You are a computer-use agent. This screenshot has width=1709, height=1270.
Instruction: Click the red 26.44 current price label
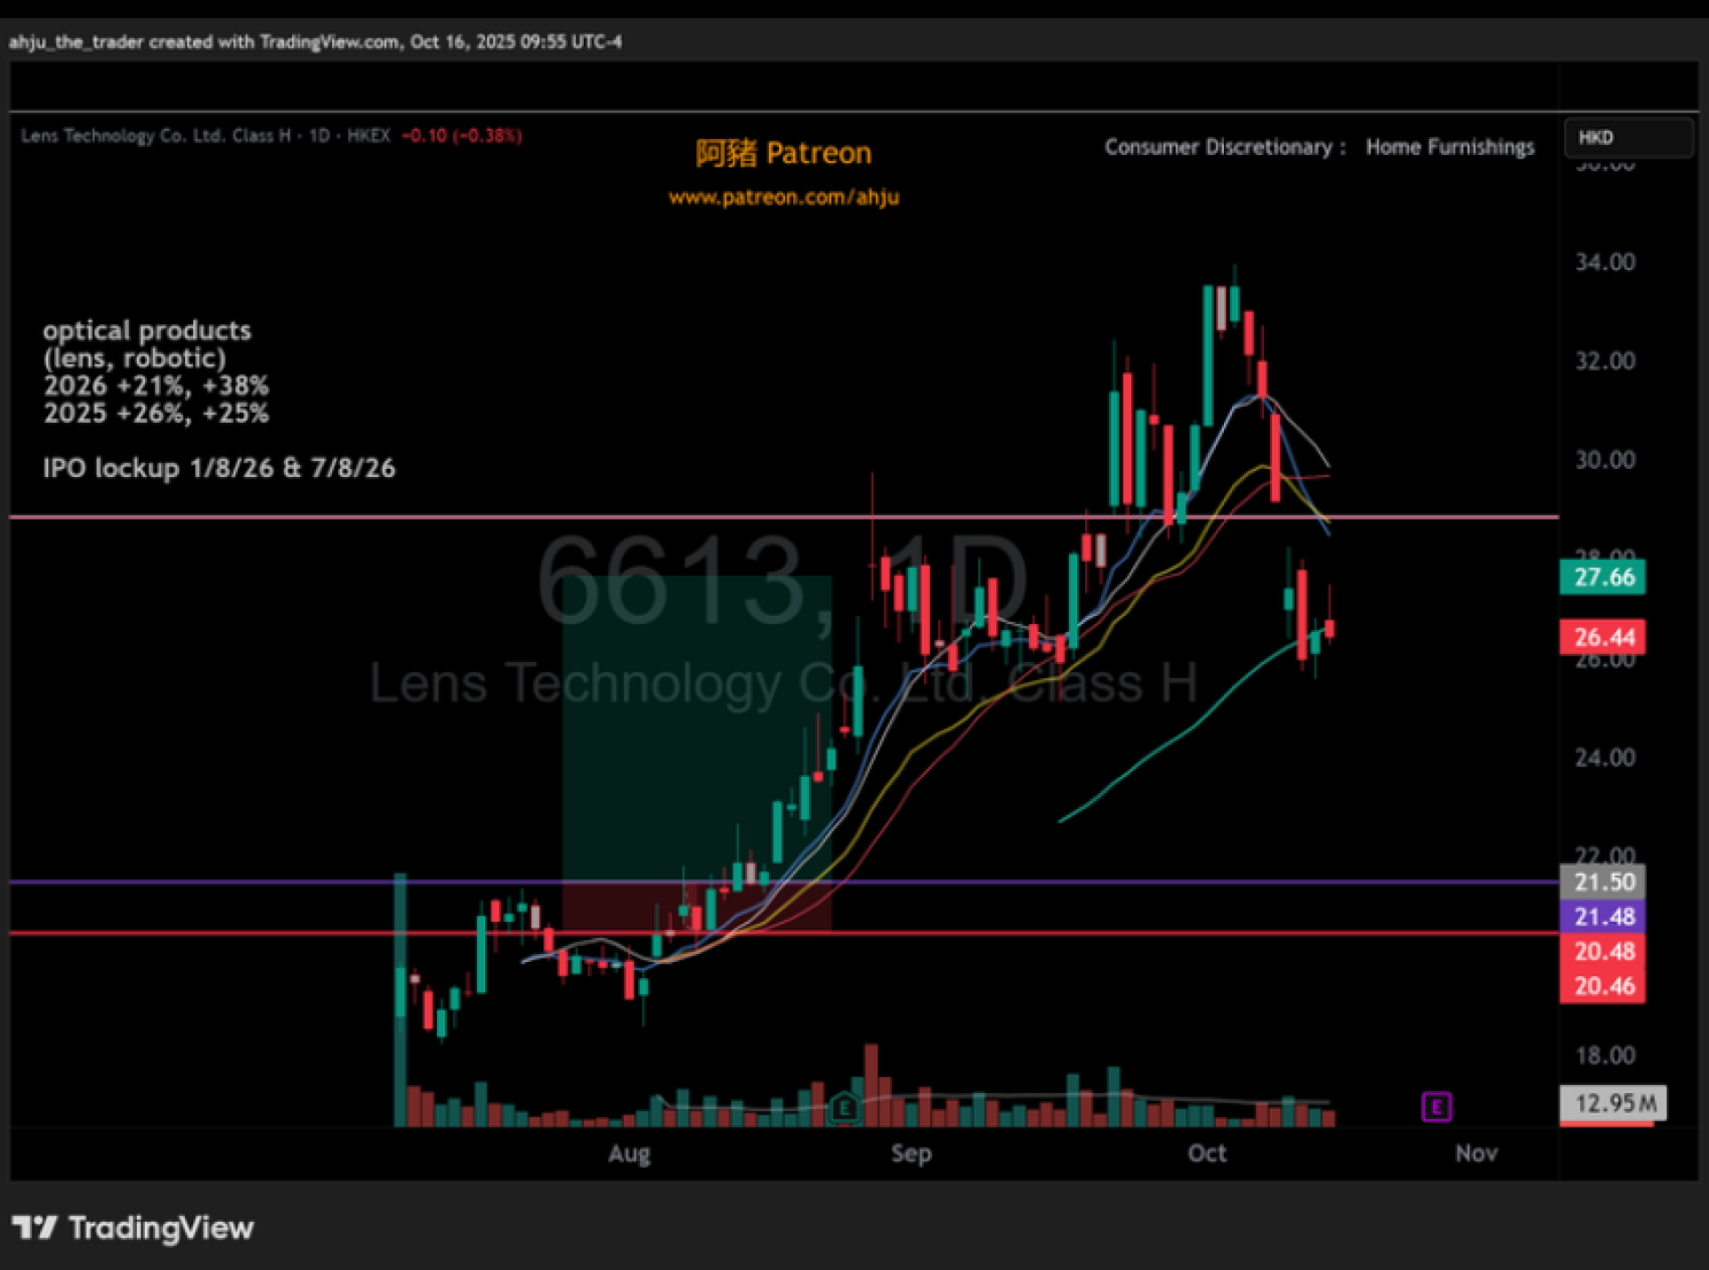point(1602,637)
